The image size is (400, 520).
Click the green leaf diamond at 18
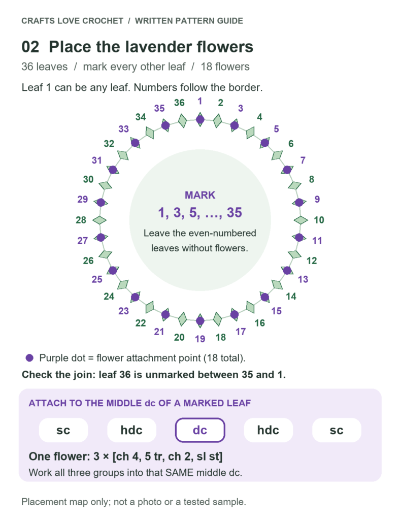click(x=217, y=319)
